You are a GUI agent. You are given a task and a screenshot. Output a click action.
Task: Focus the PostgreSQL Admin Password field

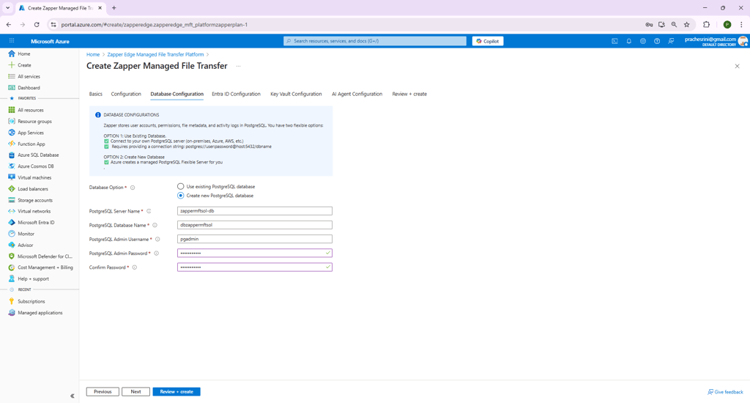click(254, 254)
